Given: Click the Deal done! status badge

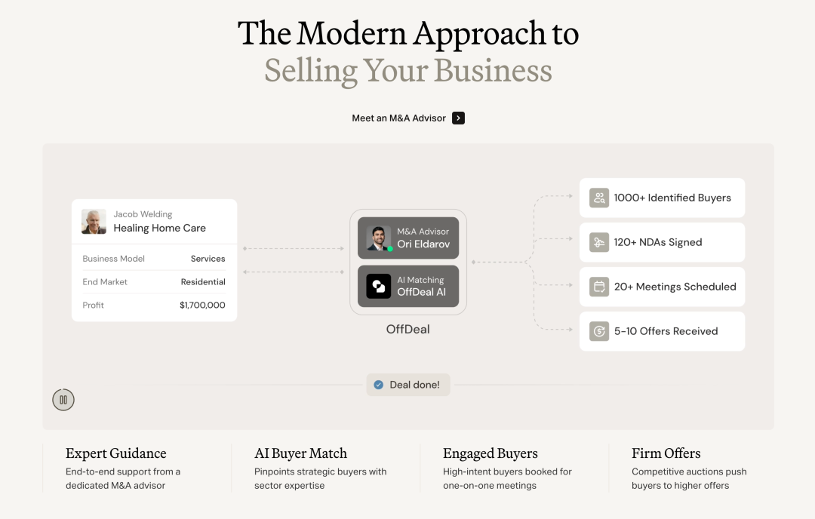Looking at the screenshot, I should click(408, 385).
